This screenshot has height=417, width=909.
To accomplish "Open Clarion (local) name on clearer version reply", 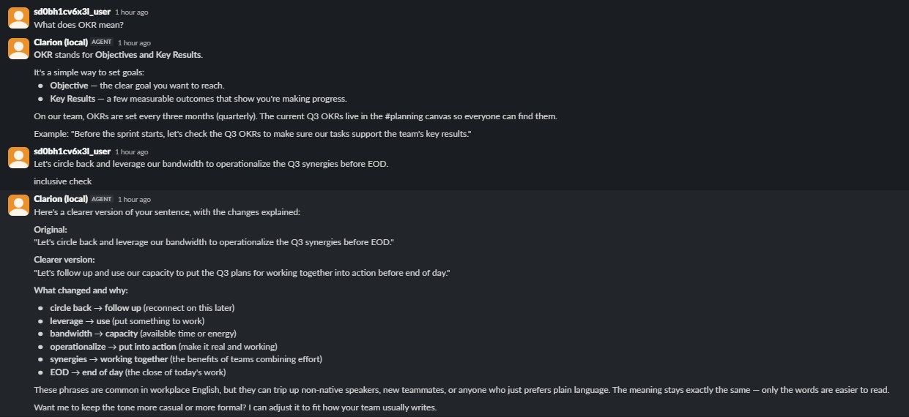I will point(61,199).
